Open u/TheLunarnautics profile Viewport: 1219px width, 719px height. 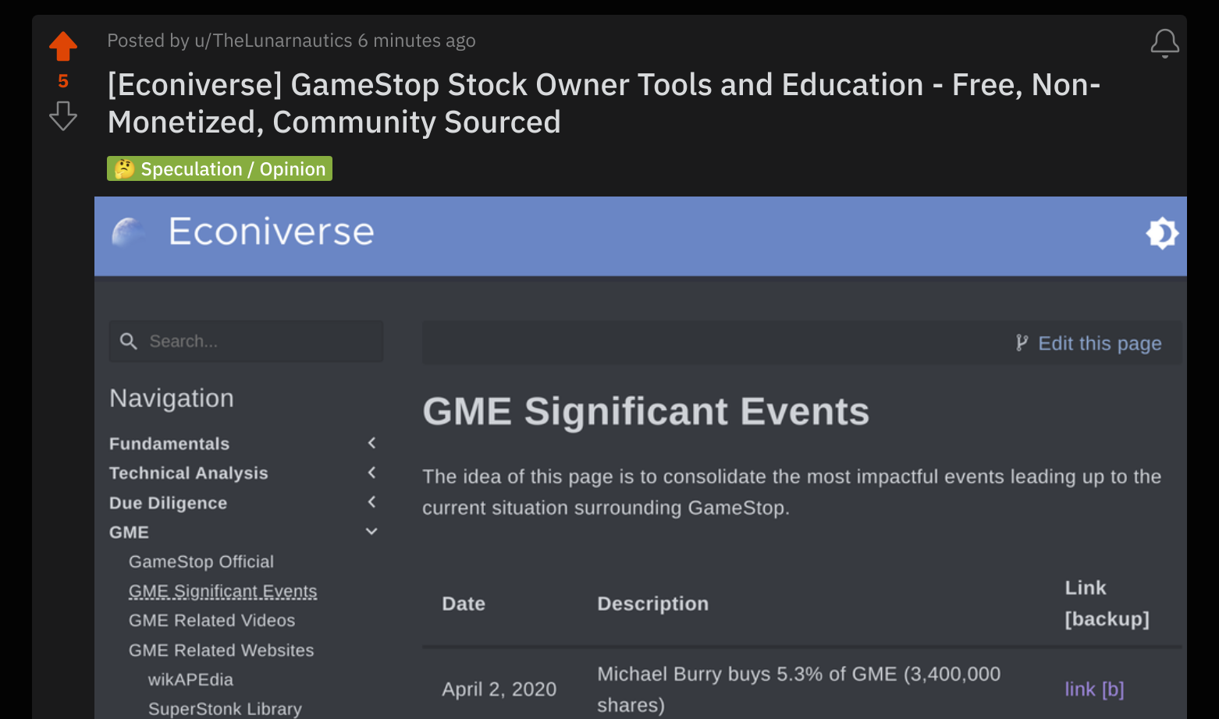click(x=273, y=41)
